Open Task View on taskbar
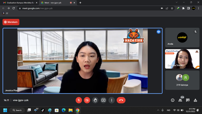Image resolution: width=202 pixels, height=114 pixels. [x=29, y=110]
